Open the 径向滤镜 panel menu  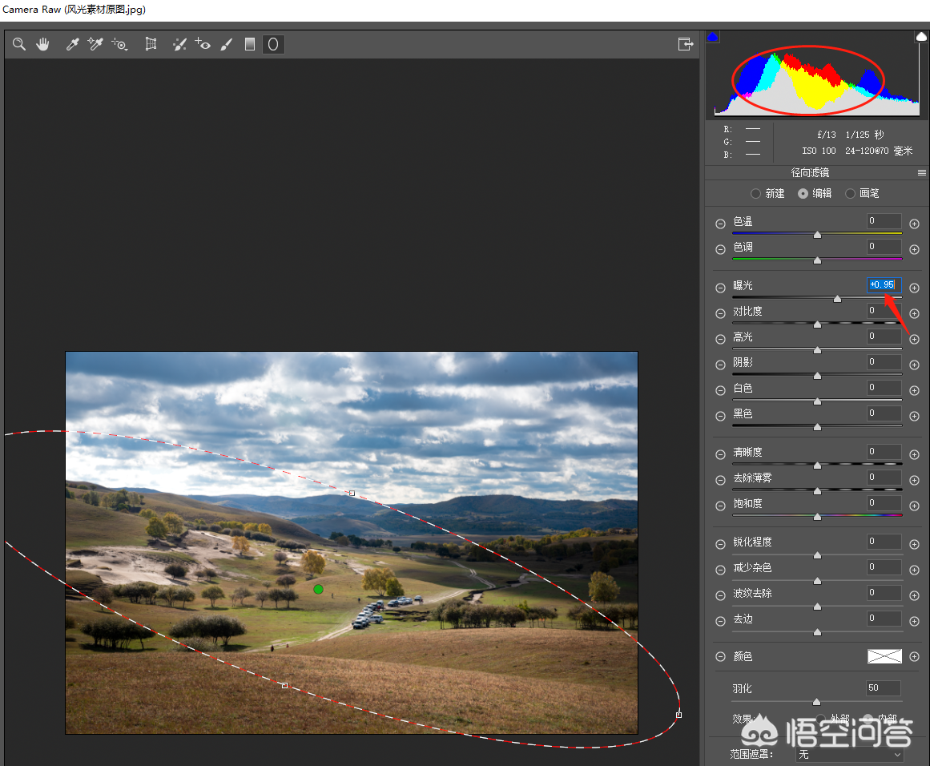point(922,172)
